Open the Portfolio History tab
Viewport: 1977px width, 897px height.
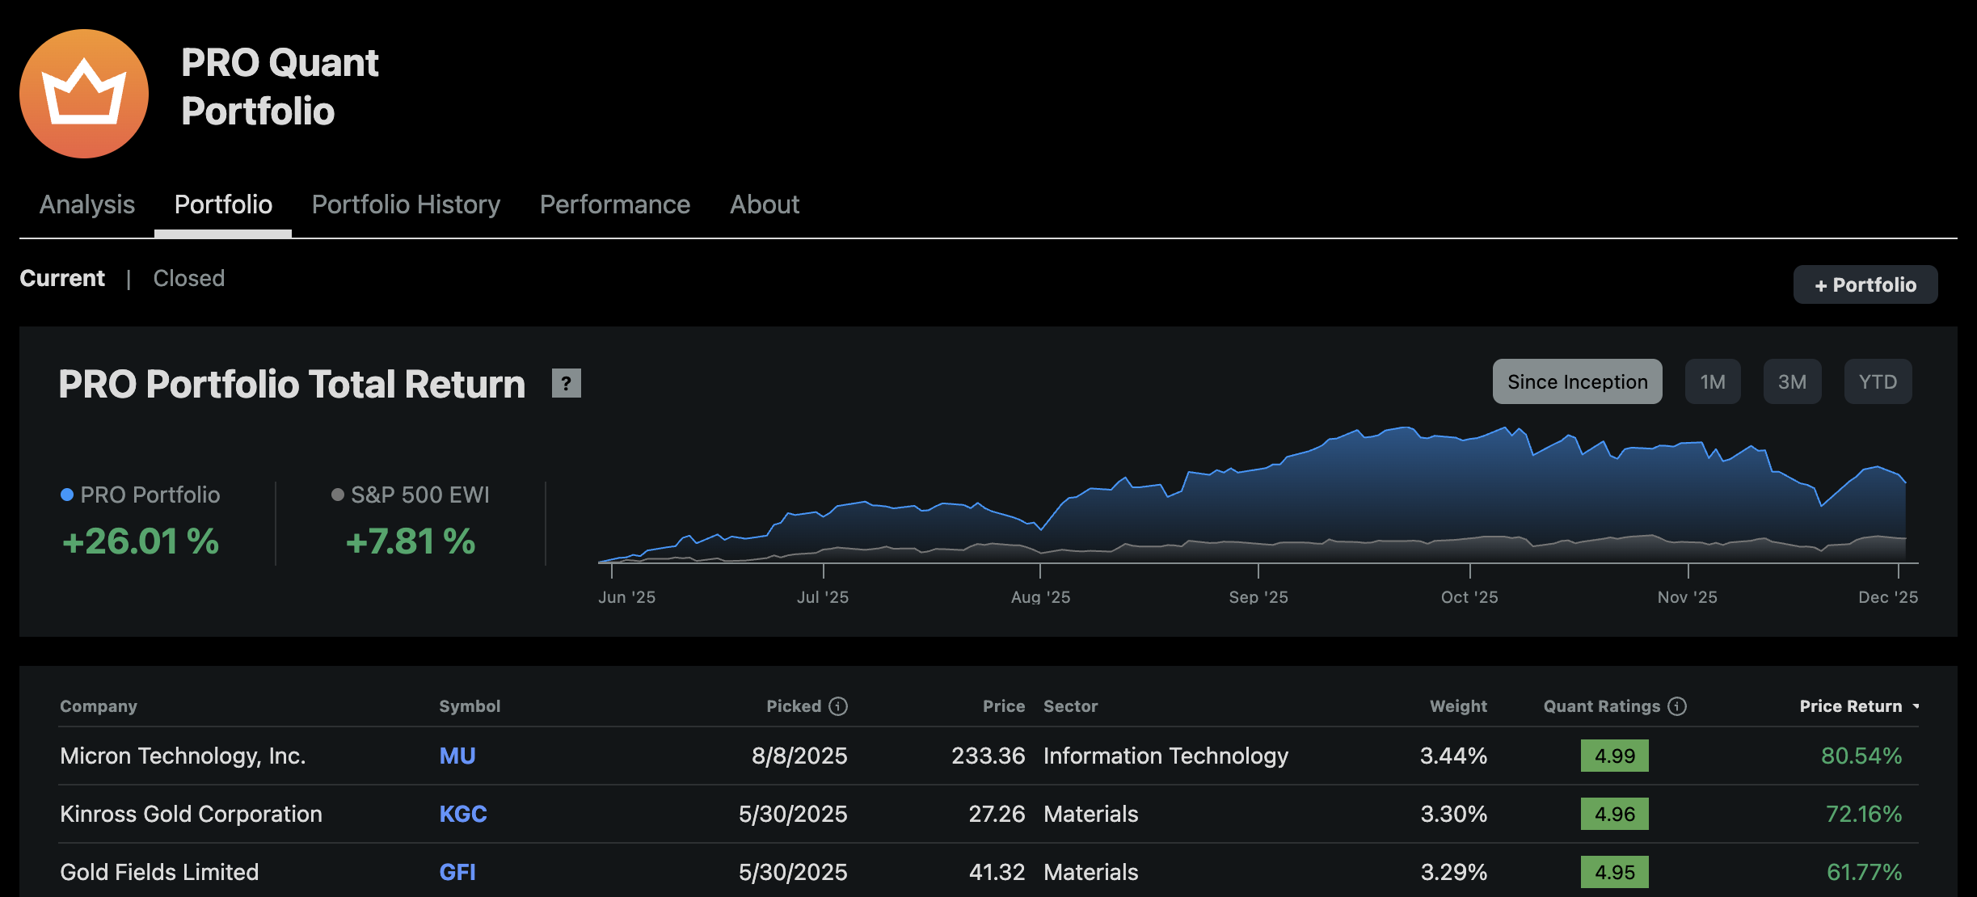point(406,204)
